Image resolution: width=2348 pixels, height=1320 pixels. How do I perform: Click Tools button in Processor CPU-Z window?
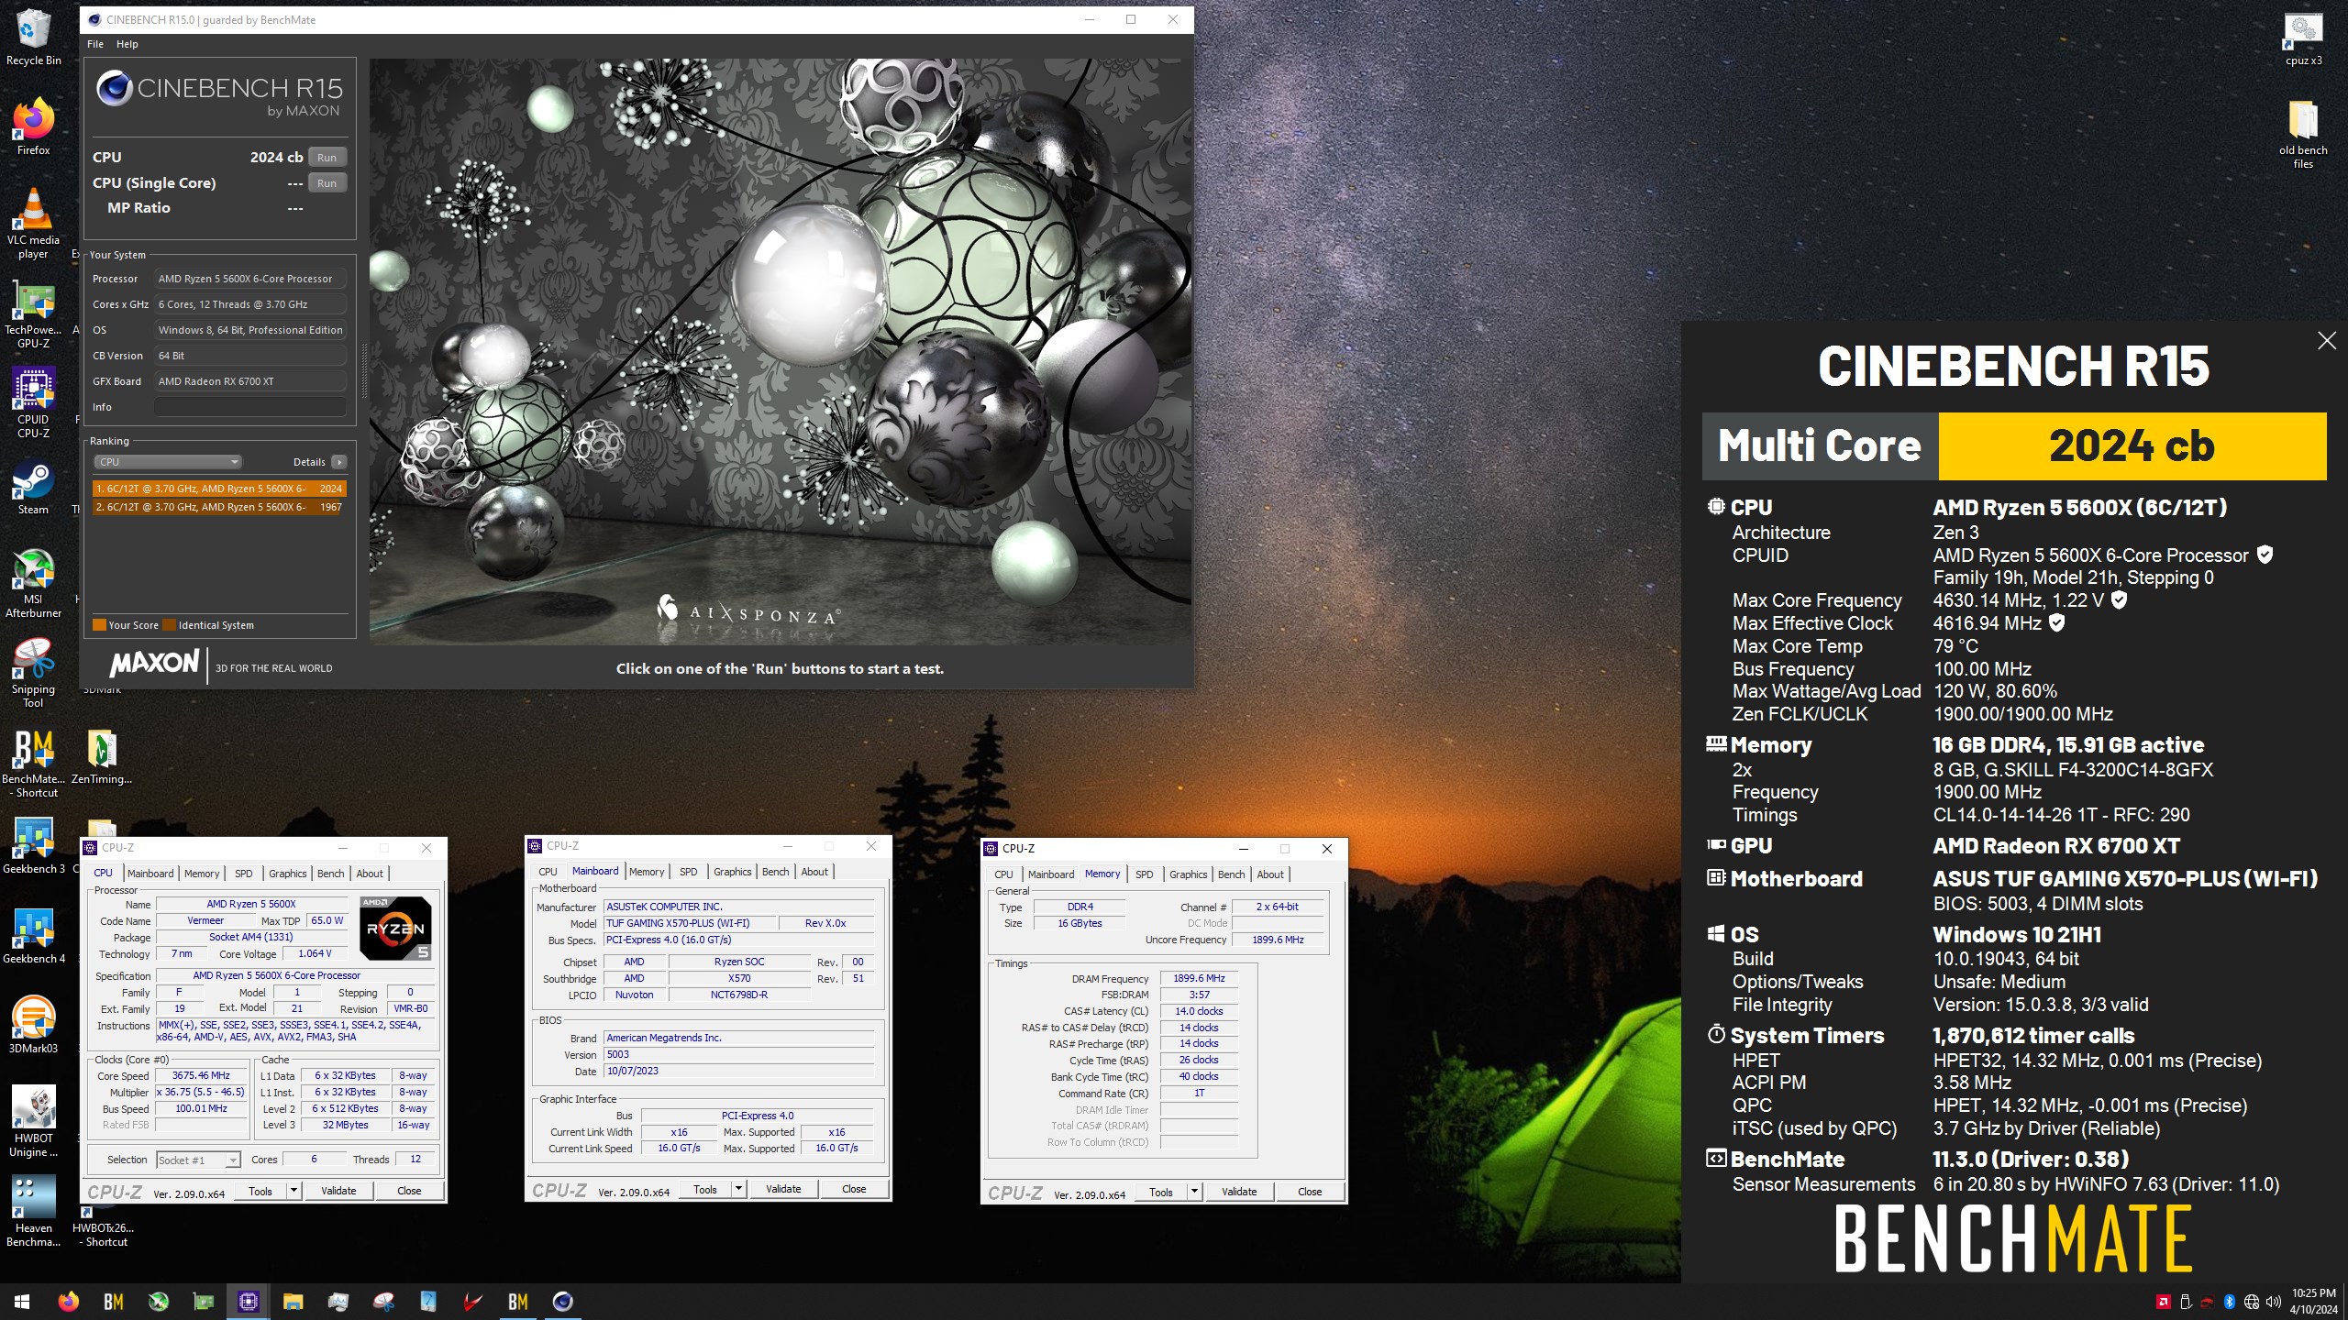click(260, 1191)
